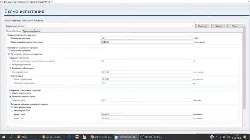
Task: Click the 'Удалить' button
Action: click(x=219, y=26)
